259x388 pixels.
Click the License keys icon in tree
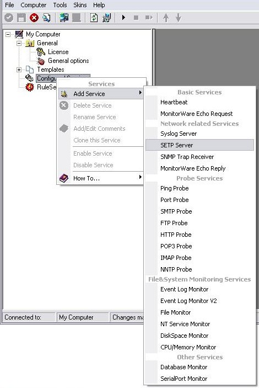click(41, 52)
